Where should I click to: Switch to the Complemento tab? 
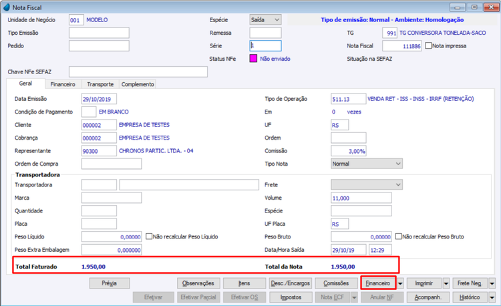point(138,84)
